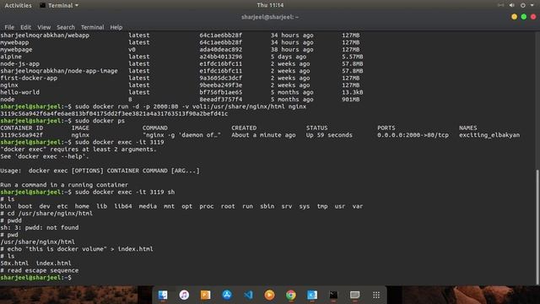This screenshot has width=540, height=304.
Task: Click image ID 'ada40deac892'
Action: [220, 49]
